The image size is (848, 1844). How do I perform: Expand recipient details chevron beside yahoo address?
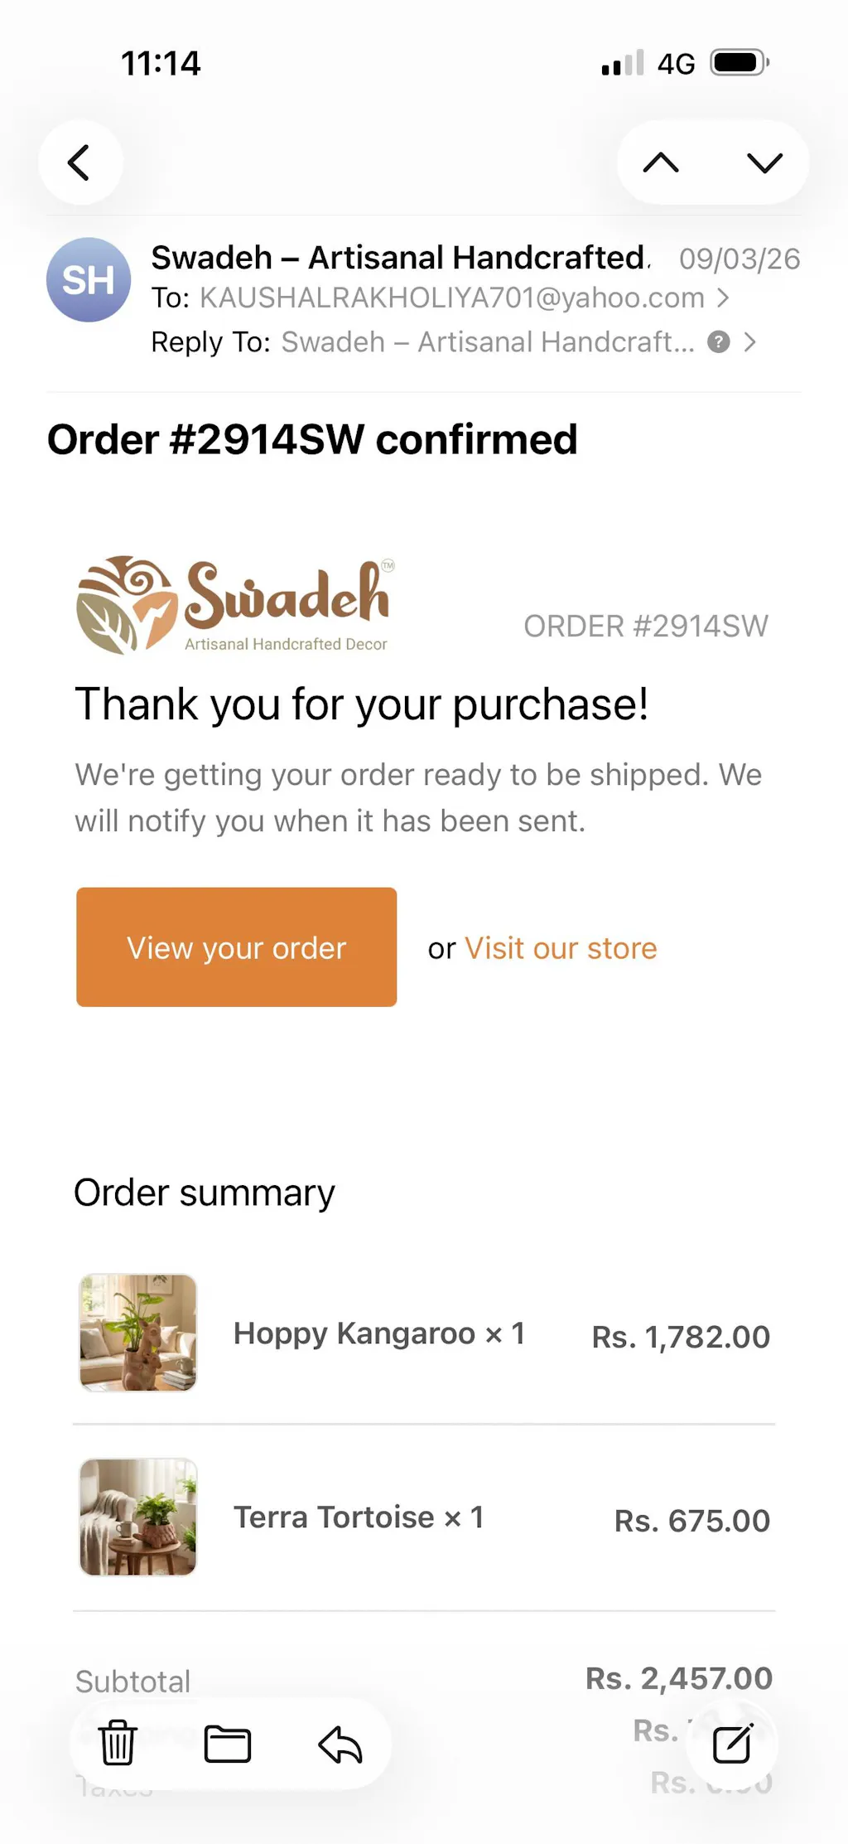tap(724, 298)
